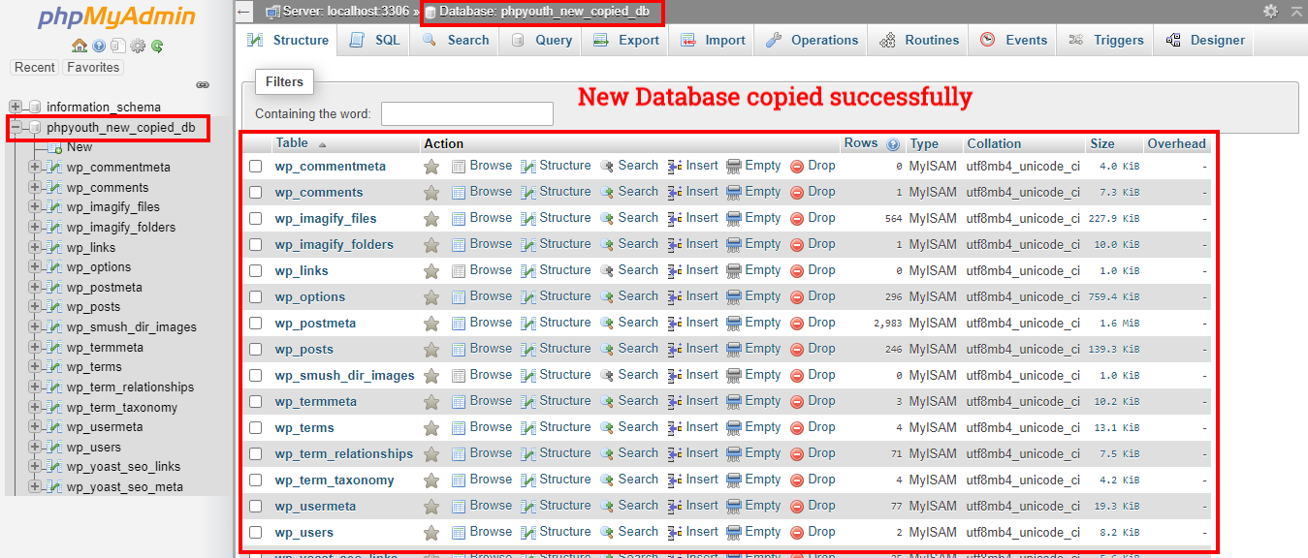Click the Drop icon for wp_usermeta
Viewport: 1308px width, 558px height.
tap(797, 507)
